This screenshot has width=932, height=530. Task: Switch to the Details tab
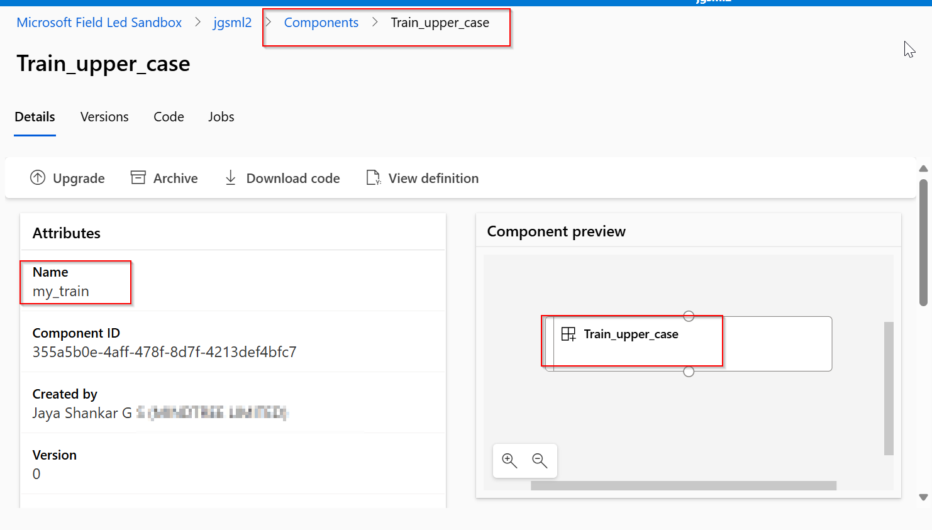[35, 117]
